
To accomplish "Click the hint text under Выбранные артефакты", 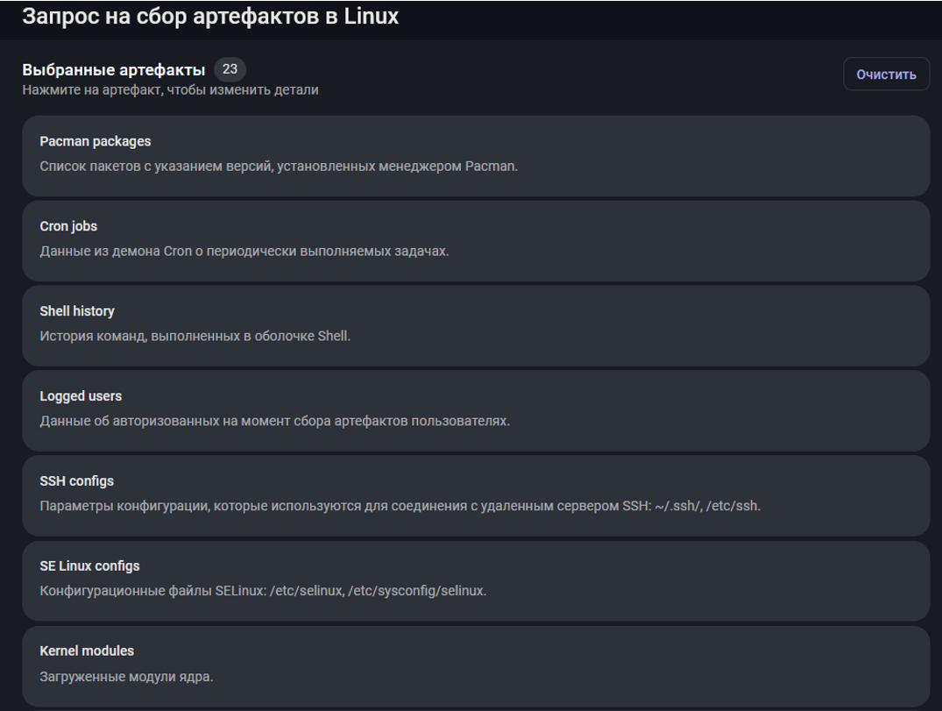I will pyautogui.click(x=170, y=90).
